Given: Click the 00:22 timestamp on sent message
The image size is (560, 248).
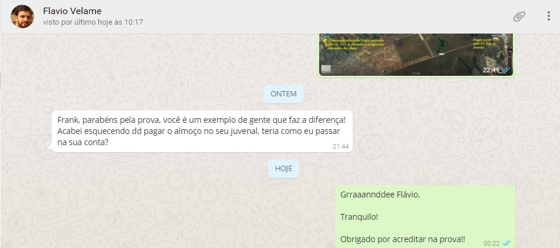Looking at the screenshot, I should point(492,243).
